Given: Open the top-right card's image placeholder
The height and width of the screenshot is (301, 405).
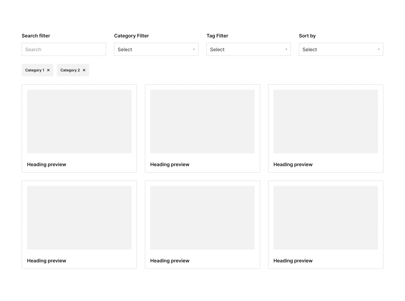Looking at the screenshot, I should pyautogui.click(x=326, y=121).
